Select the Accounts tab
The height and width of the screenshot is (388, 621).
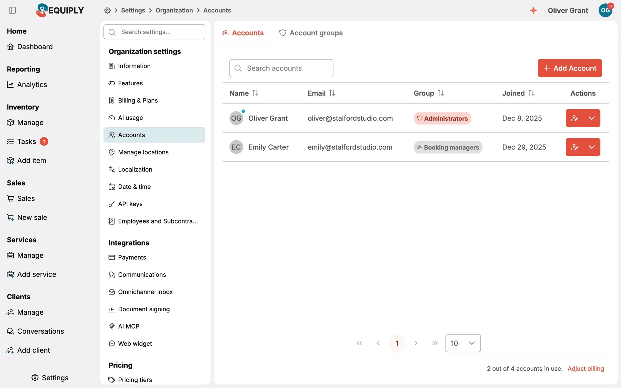click(243, 33)
